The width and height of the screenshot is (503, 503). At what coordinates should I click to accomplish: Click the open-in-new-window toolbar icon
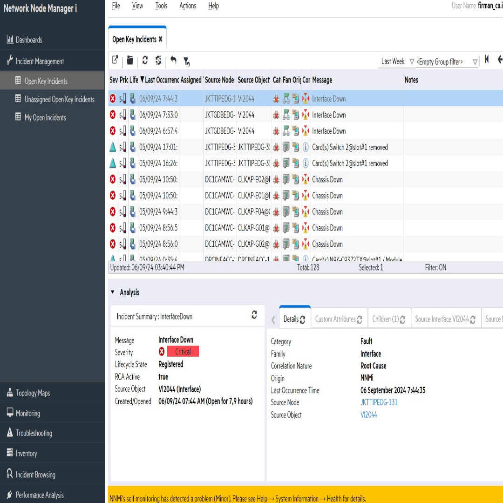(115, 60)
